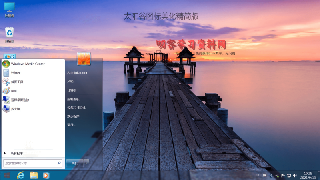Open Bluetooth tray icon
This screenshot has height=180, width=320.
pos(271,175)
